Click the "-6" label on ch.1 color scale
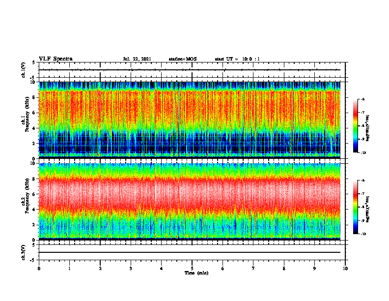Screen dimensions: 389x301 coord(362,99)
